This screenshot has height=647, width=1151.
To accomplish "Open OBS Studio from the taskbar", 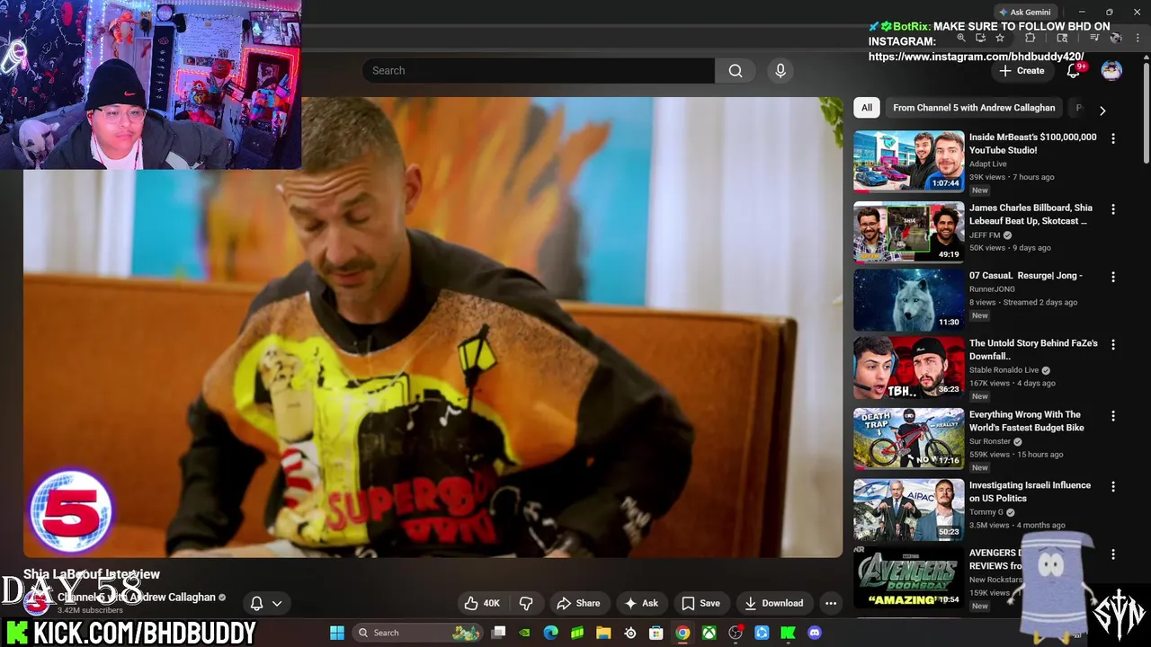I will 736,633.
